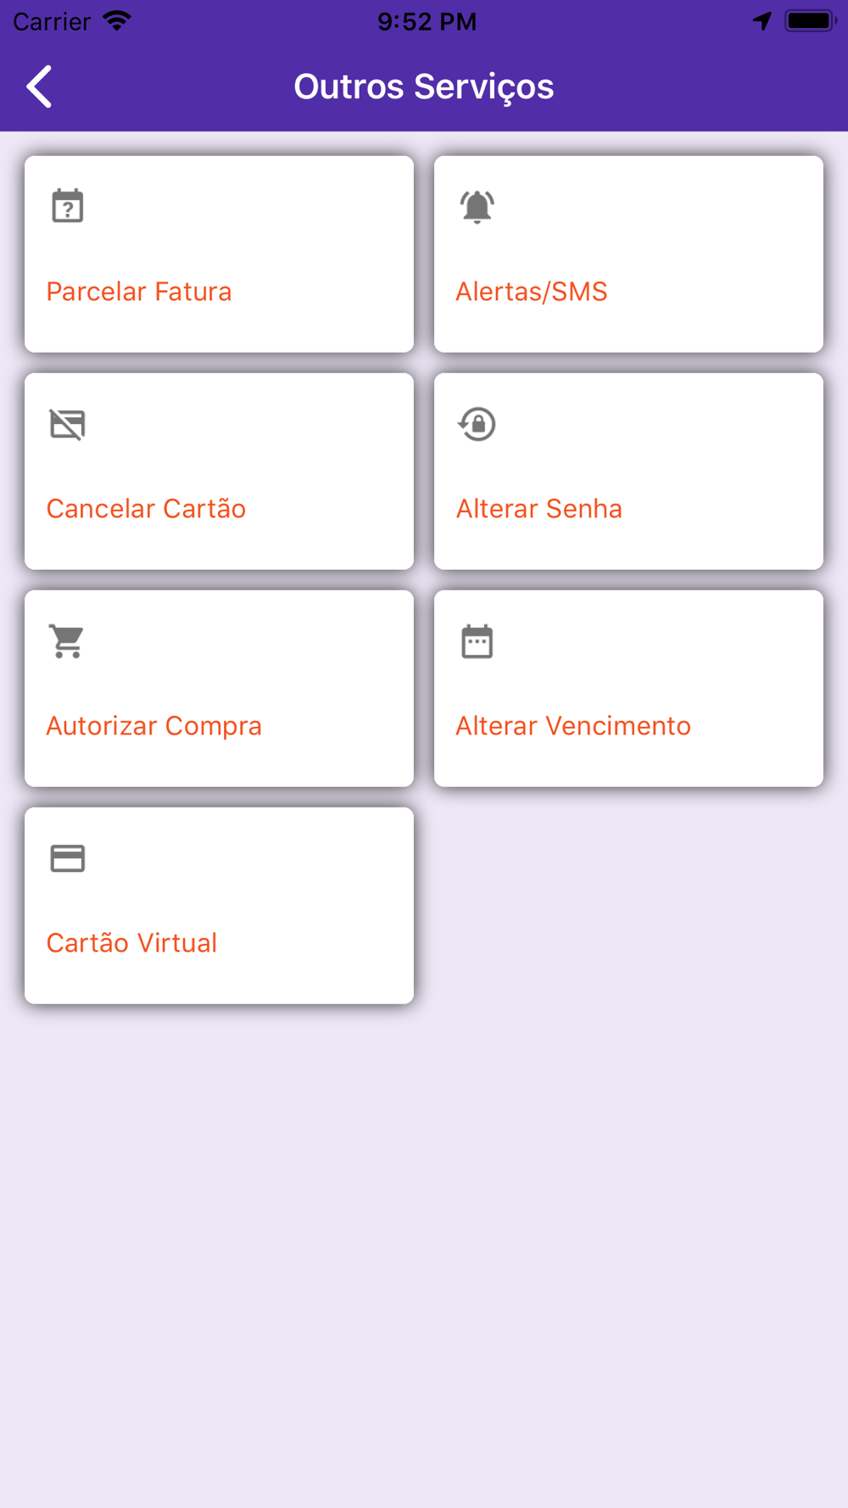The height and width of the screenshot is (1508, 848).
Task: Open Alertas/SMS label
Action: pyautogui.click(x=532, y=292)
